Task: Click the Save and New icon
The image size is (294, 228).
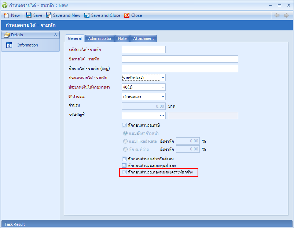Action: coord(49,15)
